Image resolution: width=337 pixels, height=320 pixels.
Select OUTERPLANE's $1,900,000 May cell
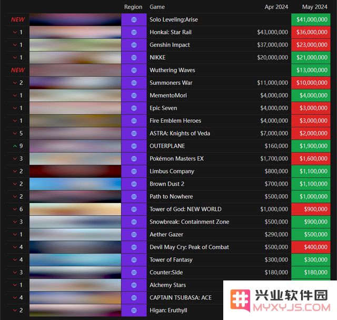coord(311,146)
